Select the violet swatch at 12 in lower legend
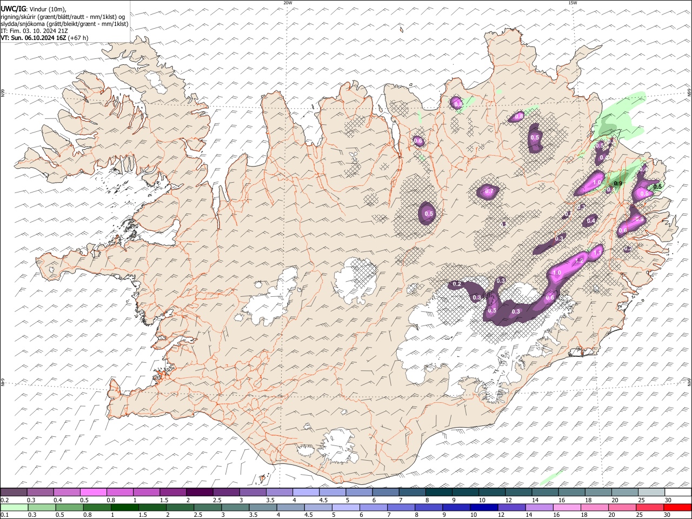 511,508
